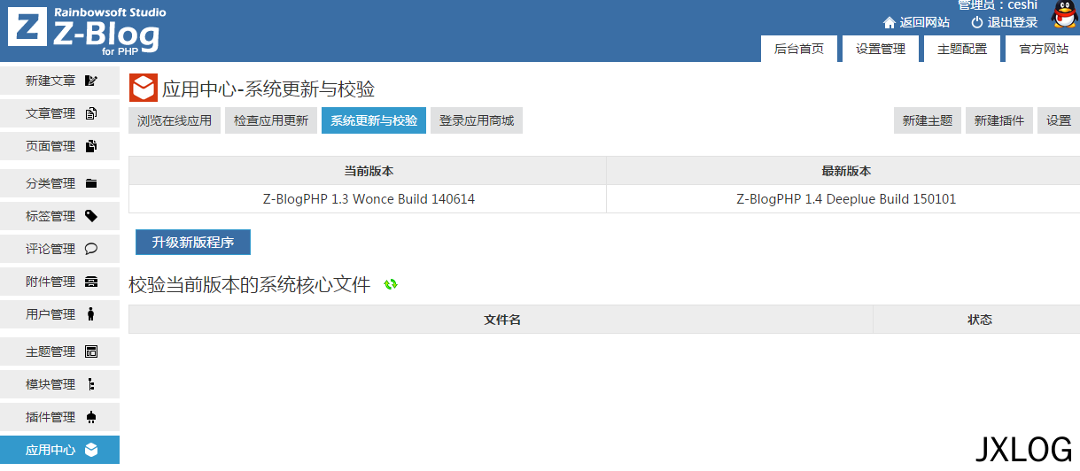This screenshot has width=1080, height=471.
Task: Click the 管理员：ceshi username text
Action: (x=998, y=5)
